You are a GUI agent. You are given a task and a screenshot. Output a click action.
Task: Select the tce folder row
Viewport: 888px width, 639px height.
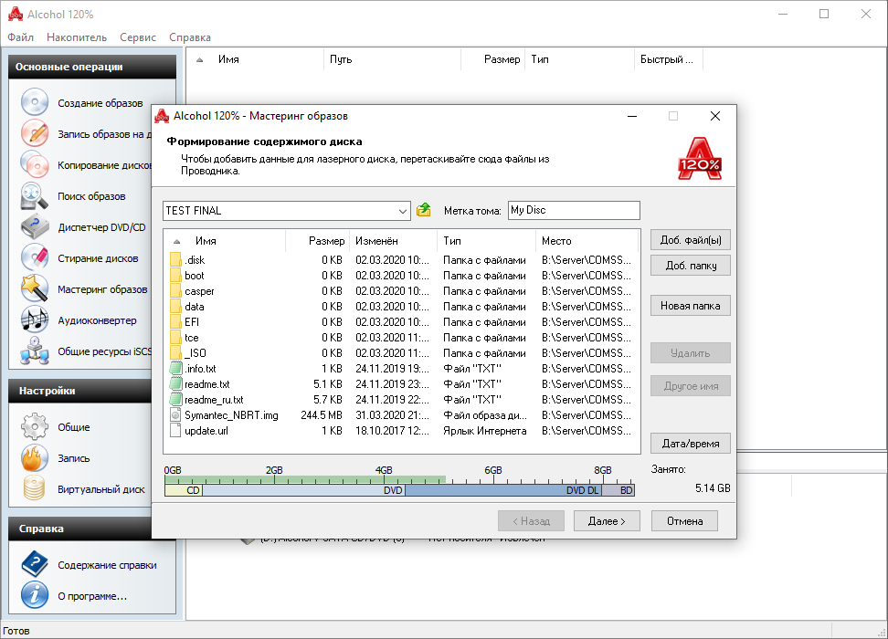tap(402, 338)
